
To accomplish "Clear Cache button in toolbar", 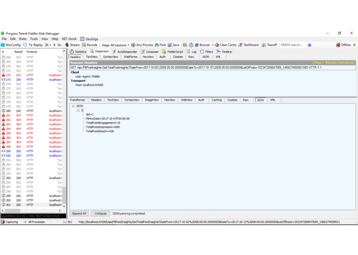I will click(x=226, y=45).
